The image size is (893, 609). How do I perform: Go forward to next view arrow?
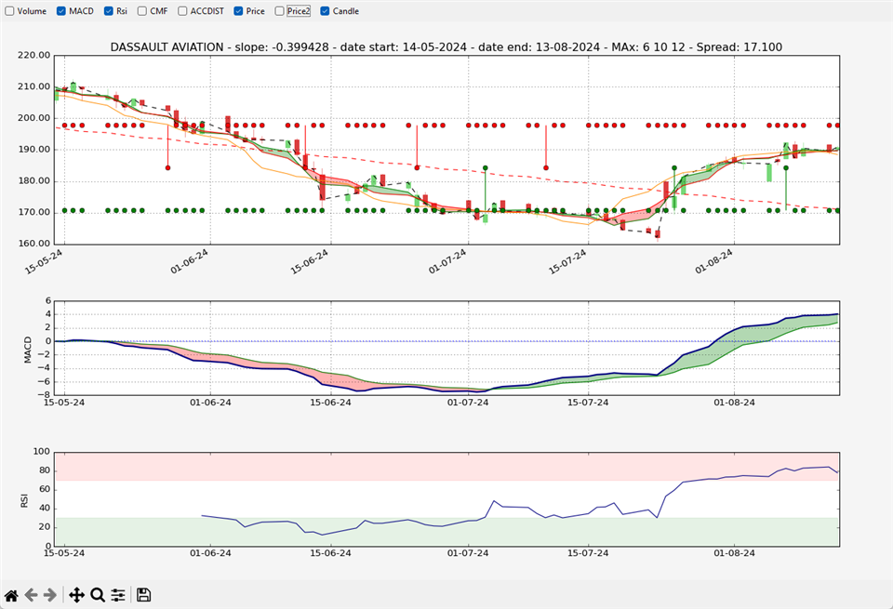tap(50, 595)
